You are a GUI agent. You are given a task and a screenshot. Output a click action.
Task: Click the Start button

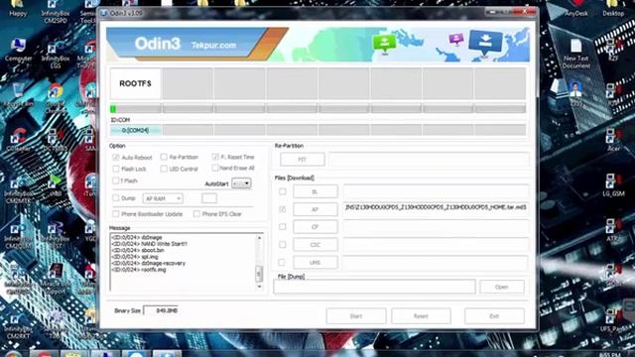(356, 315)
